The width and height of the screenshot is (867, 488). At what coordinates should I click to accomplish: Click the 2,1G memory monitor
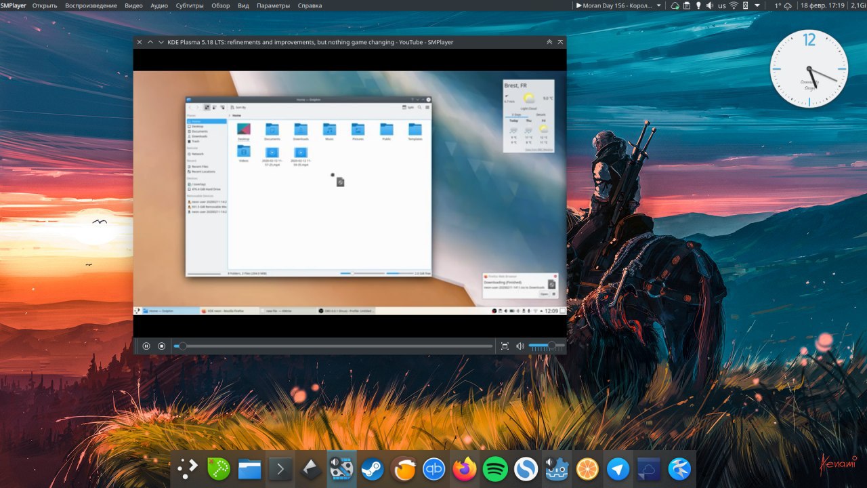(x=858, y=5)
